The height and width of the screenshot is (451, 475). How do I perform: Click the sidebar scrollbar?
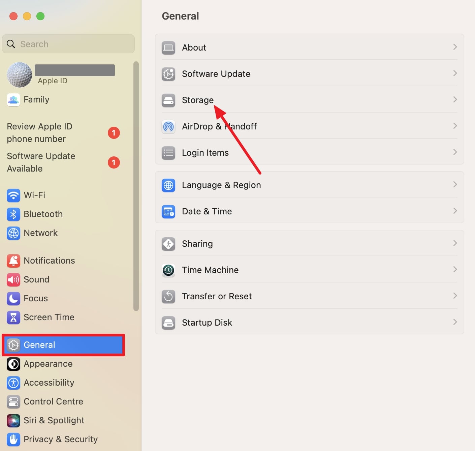coord(136,186)
